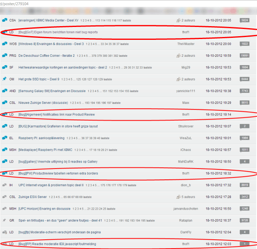Click chat bubble icon in EL row
The image size is (257, 249).
[4, 138]
